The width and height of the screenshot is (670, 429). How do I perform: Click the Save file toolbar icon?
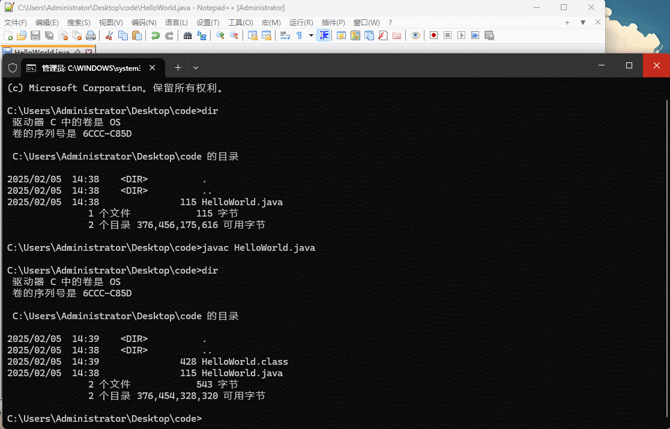(x=35, y=35)
